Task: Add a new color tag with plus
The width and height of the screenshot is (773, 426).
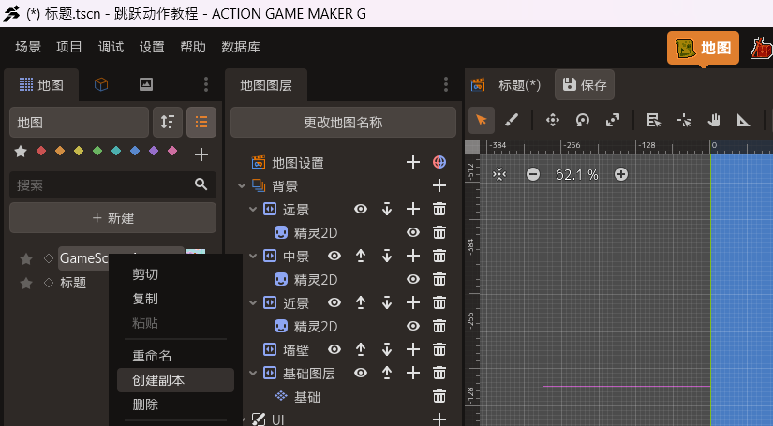Action: pyautogui.click(x=201, y=154)
